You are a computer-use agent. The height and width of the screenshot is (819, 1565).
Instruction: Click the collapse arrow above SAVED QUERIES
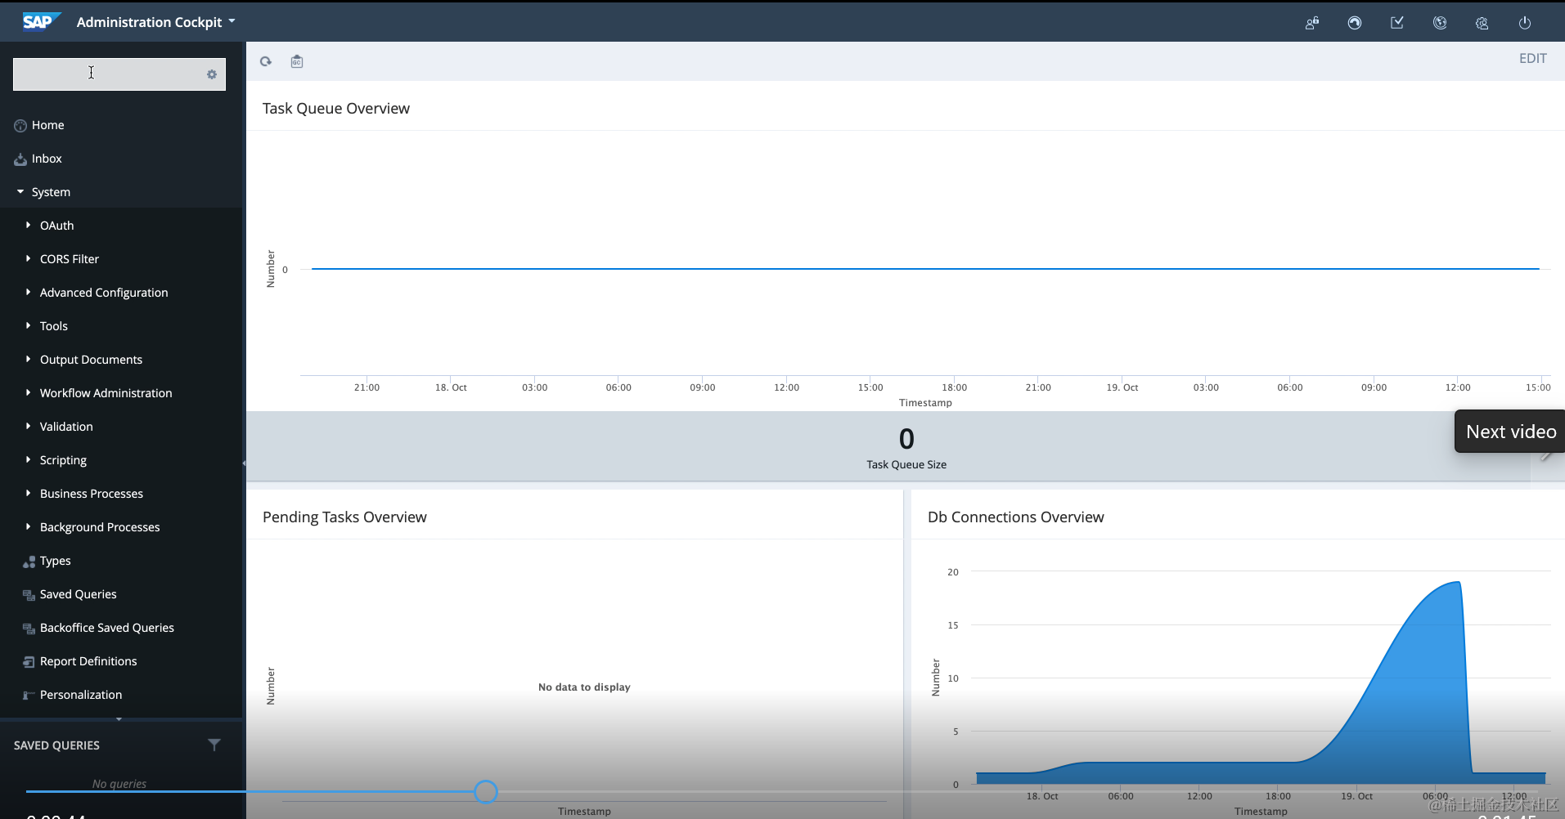(119, 719)
